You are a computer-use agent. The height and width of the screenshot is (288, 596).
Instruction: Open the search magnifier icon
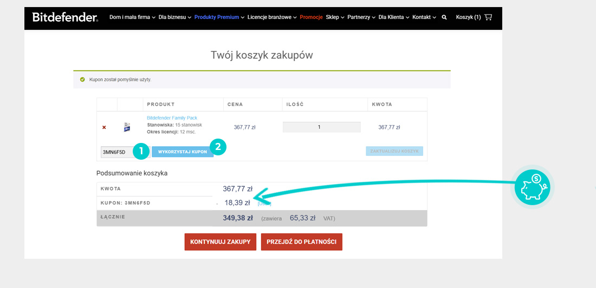pos(444,17)
